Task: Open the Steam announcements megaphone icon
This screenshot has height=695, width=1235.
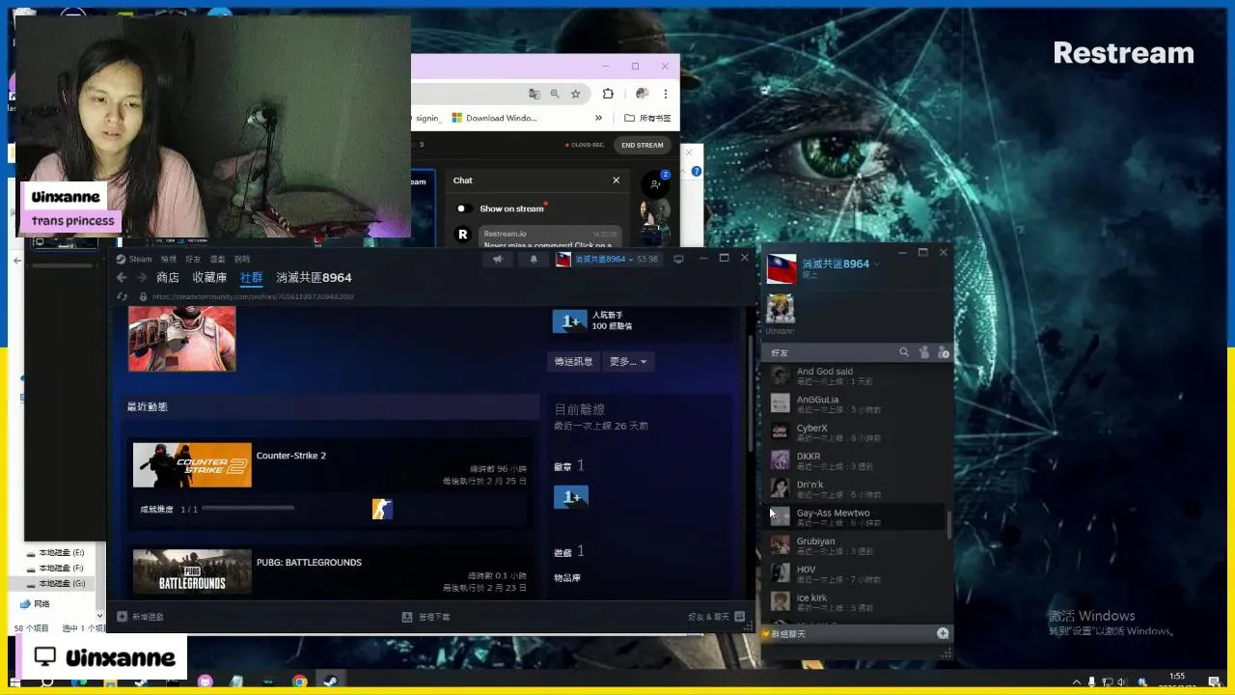Action: click(x=498, y=259)
